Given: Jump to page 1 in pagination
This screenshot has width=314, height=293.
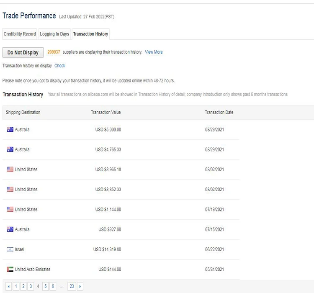Looking at the screenshot, I should (x=16, y=286).
